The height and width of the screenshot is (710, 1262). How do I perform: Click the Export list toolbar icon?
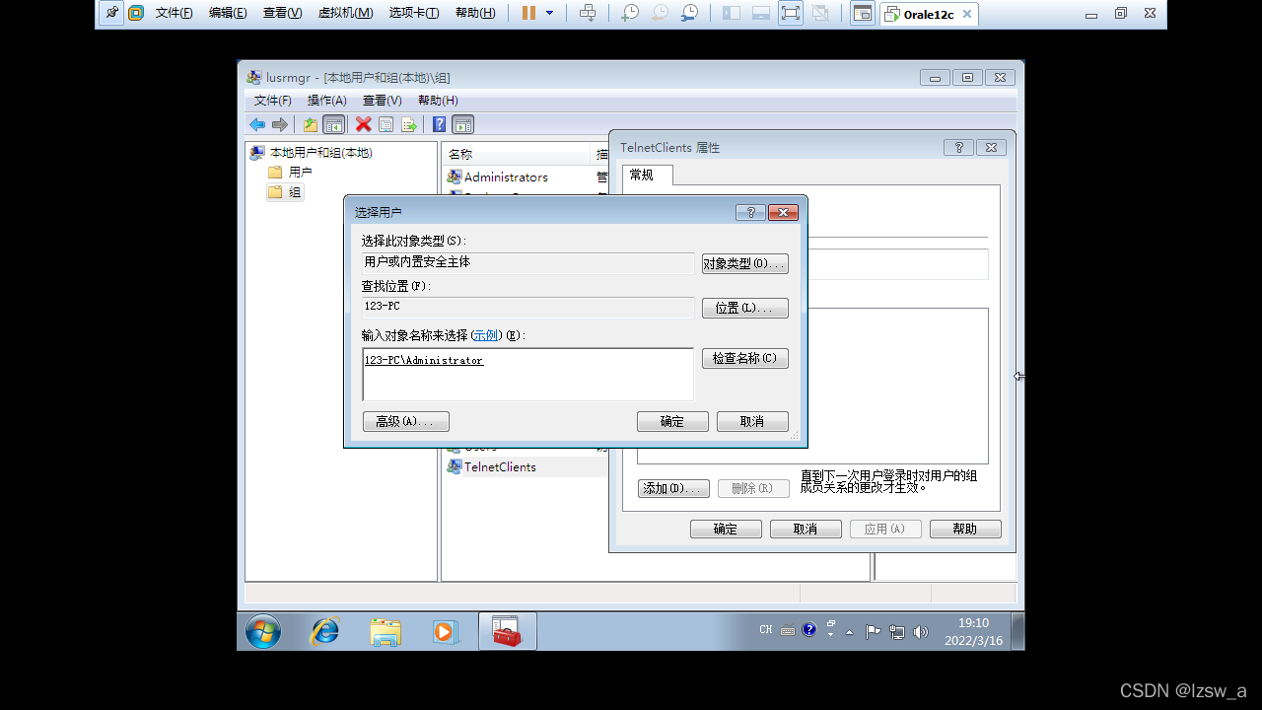409,124
